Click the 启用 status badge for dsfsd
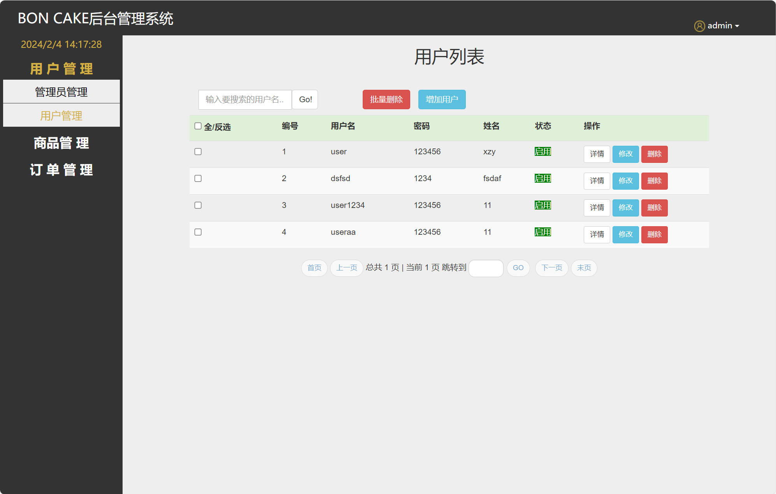Screen dimensions: 776x494 tap(542, 178)
